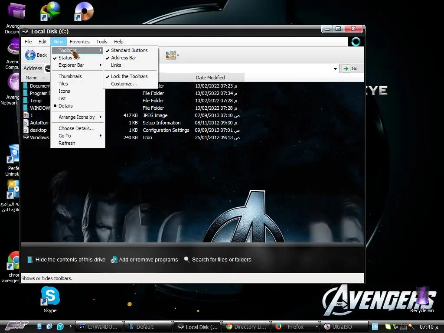Switch to UltraISO taskbar button
The image size is (444, 333).
343,327
